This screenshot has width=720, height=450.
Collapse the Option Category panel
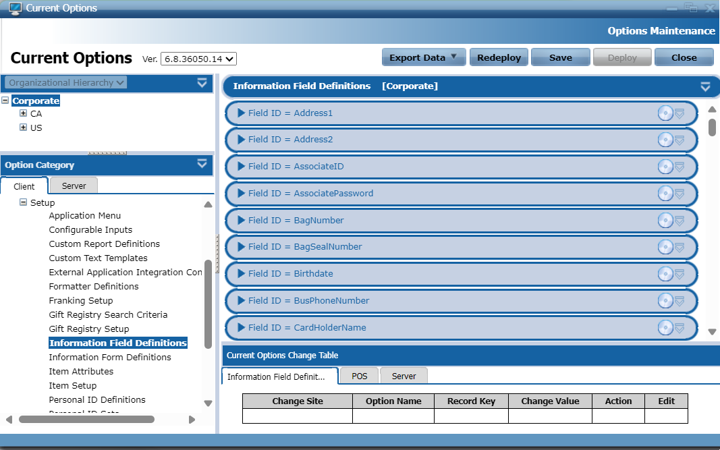click(x=202, y=164)
